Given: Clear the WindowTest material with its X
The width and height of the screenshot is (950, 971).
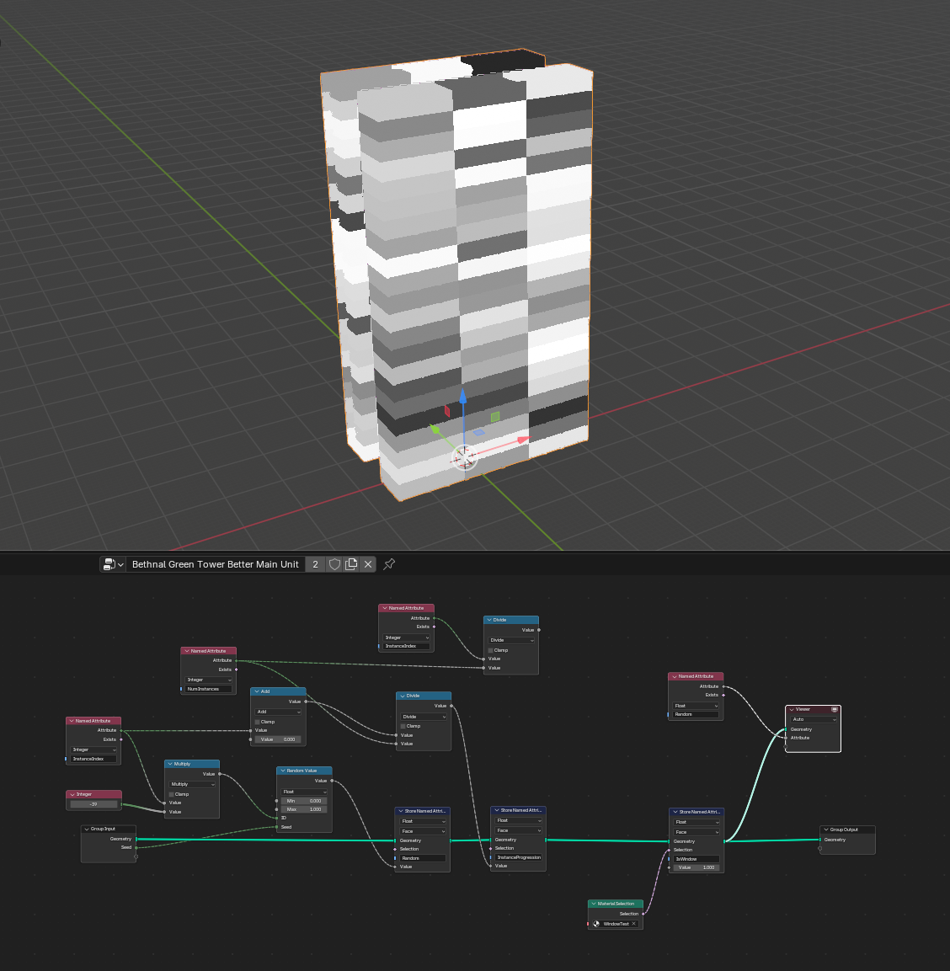Looking at the screenshot, I should (635, 924).
